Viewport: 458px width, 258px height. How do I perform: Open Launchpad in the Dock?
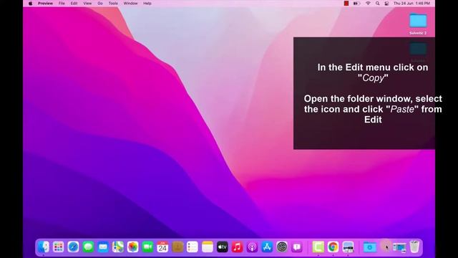(x=59, y=247)
